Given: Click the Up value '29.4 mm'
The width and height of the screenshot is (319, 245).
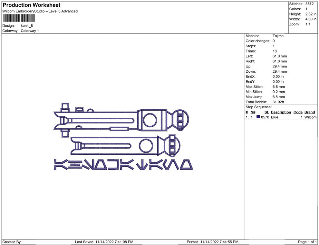Looking at the screenshot, I should click(x=280, y=66).
